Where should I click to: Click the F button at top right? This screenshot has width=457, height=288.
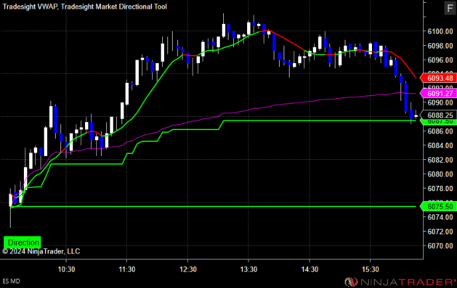point(450,8)
